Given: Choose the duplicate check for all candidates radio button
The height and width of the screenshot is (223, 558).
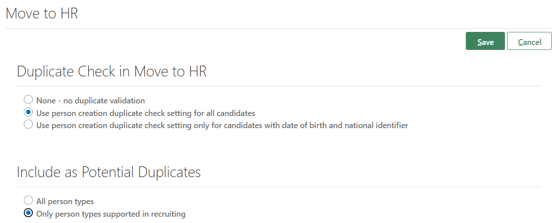Looking at the screenshot, I should point(28,112).
